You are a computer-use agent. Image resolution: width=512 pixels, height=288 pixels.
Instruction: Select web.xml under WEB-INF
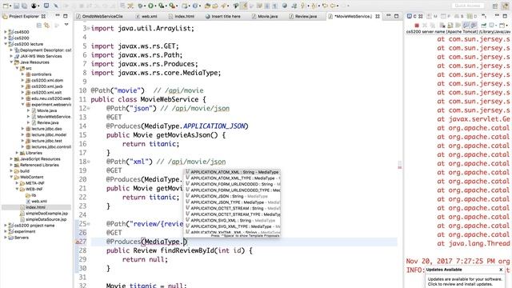(39, 201)
